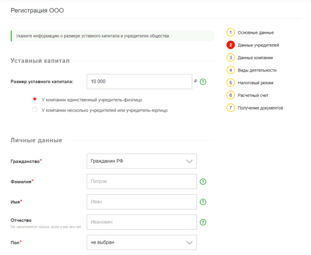Click help icon beside Фамилия field

[x=203, y=182]
